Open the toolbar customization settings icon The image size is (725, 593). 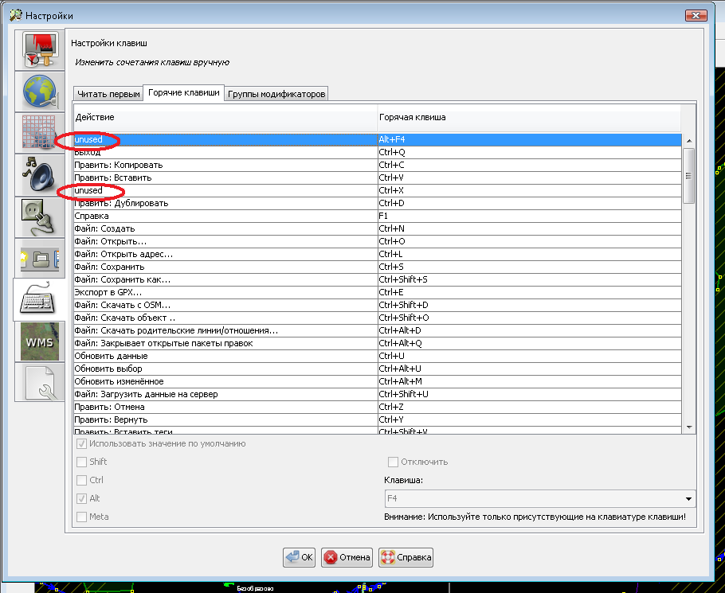(40, 256)
